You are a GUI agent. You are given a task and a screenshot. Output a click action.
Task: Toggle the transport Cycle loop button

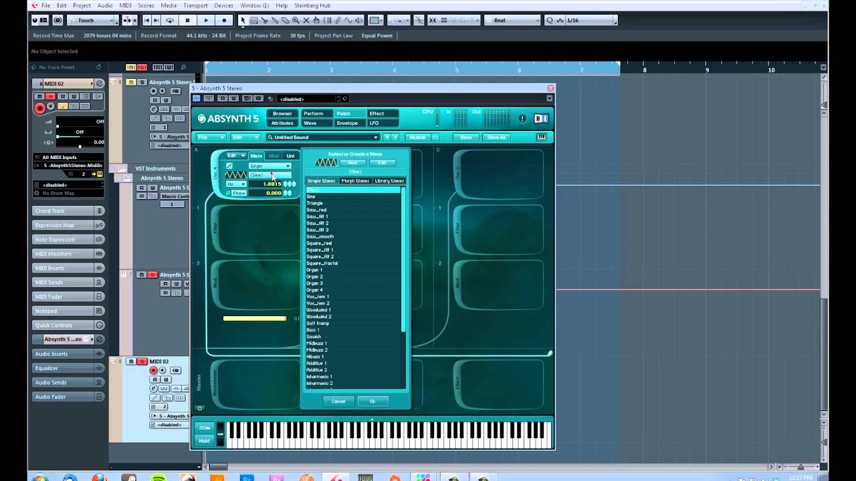pos(169,21)
